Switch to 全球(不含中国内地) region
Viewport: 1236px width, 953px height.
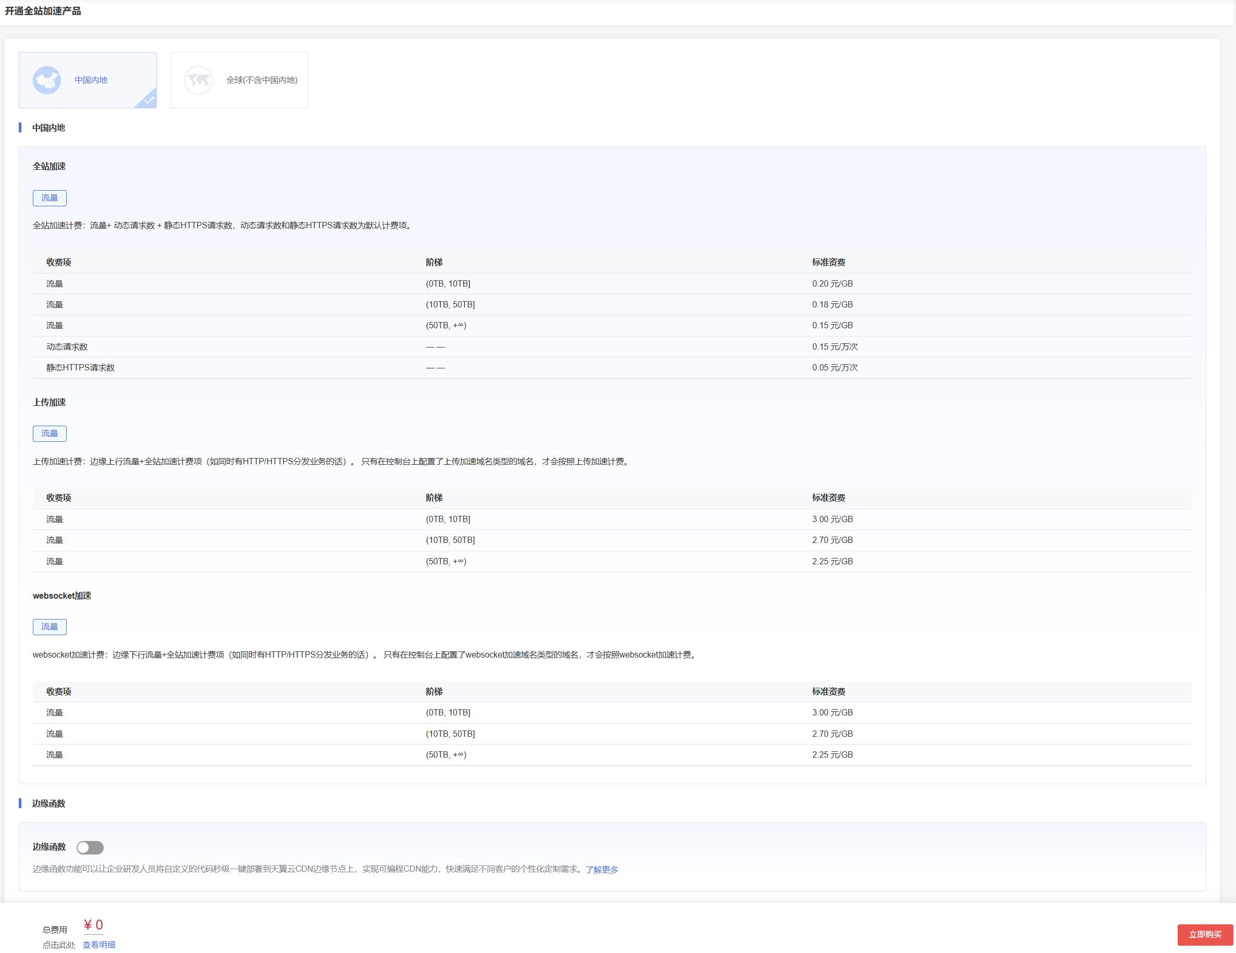point(262,80)
